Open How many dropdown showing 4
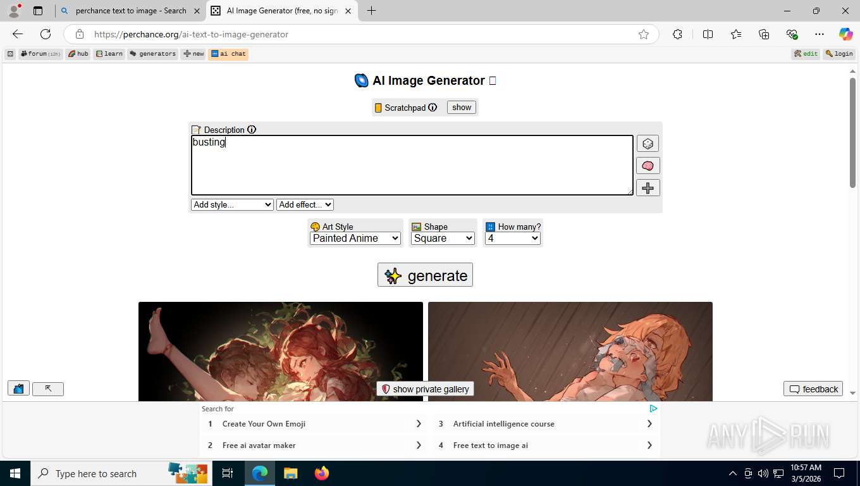 coord(513,239)
